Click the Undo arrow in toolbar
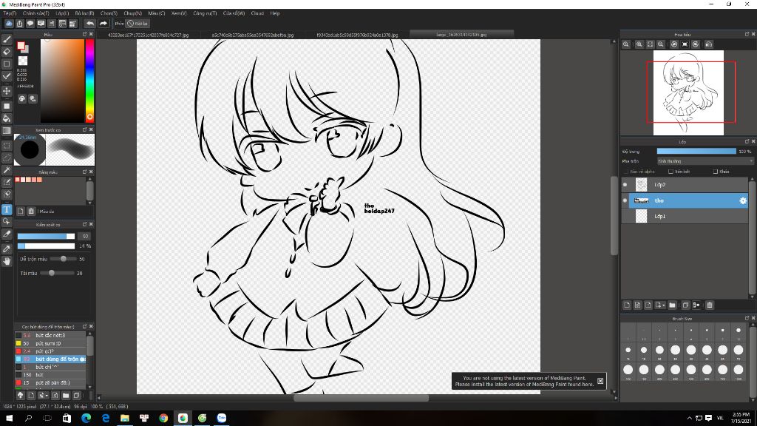 (x=89, y=23)
